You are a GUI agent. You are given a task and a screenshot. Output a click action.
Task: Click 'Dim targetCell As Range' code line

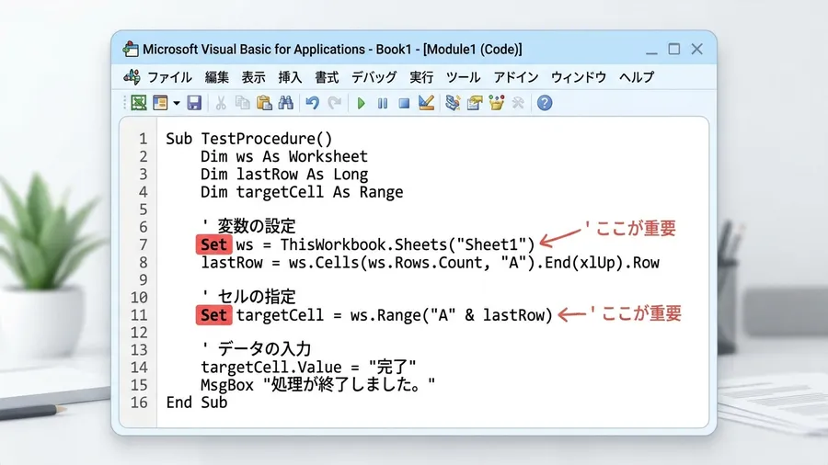click(302, 192)
